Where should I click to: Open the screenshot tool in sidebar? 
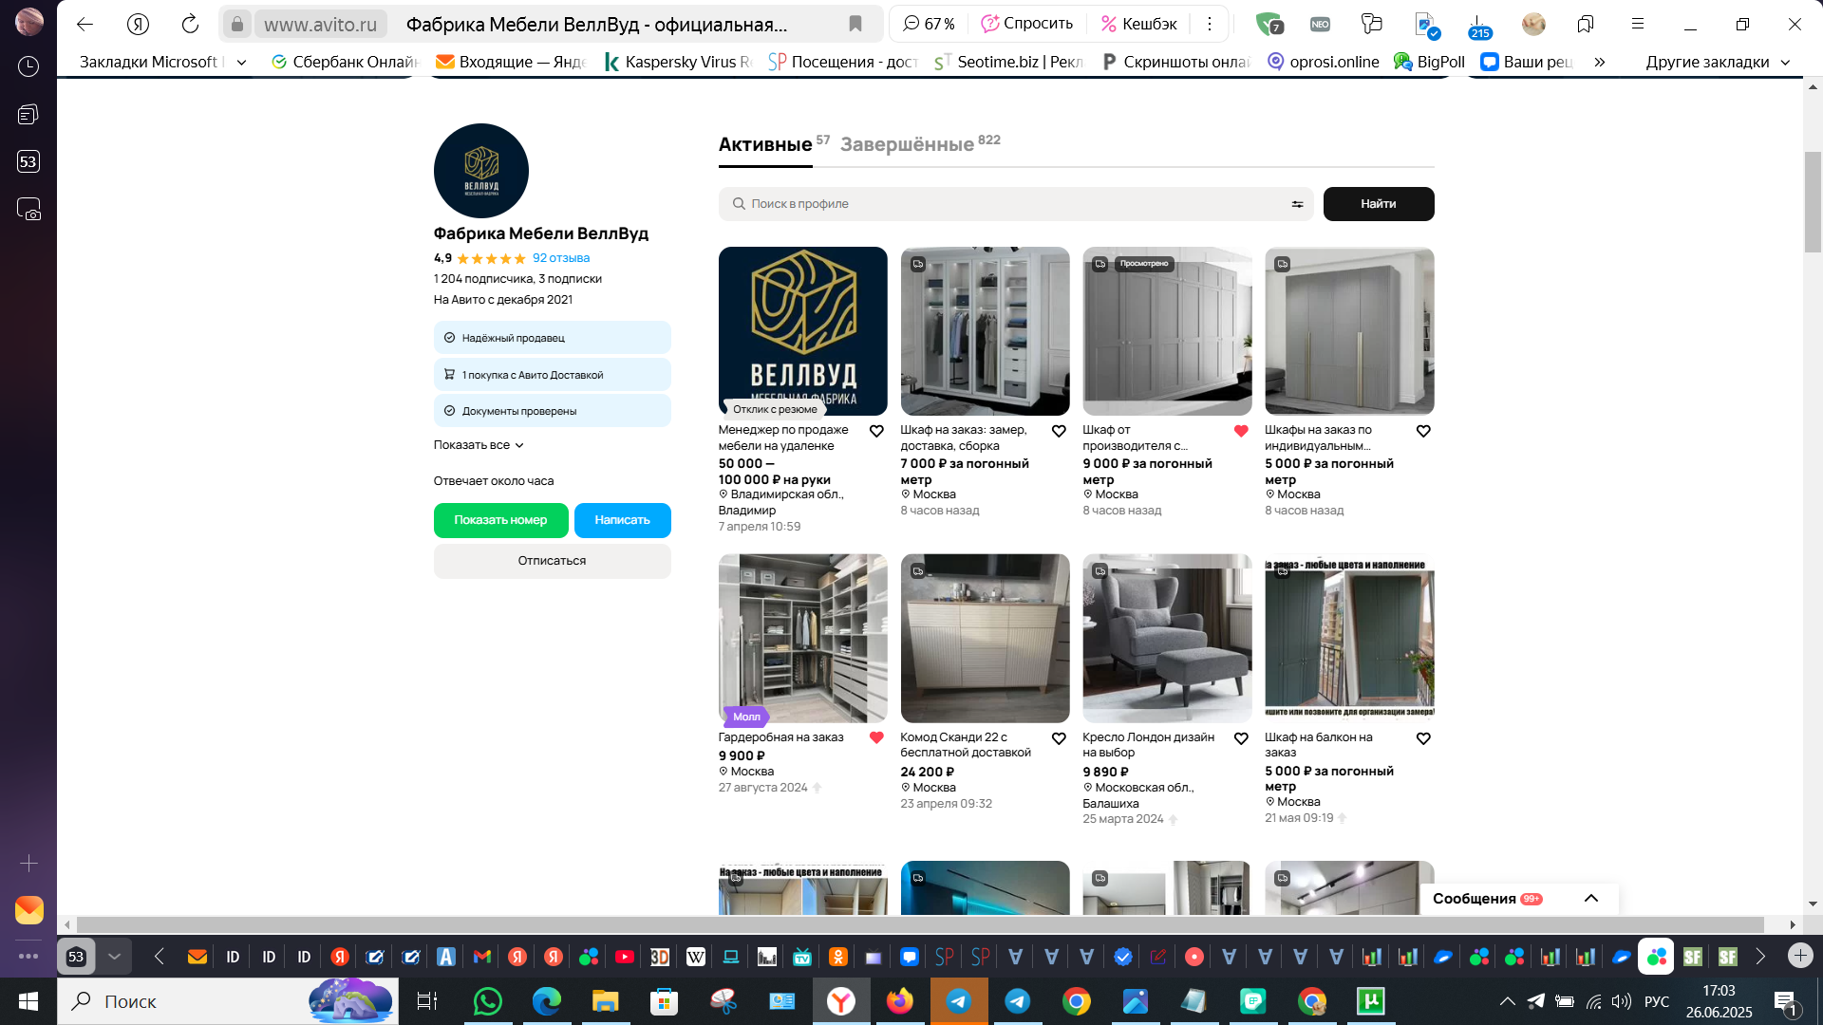click(x=28, y=209)
